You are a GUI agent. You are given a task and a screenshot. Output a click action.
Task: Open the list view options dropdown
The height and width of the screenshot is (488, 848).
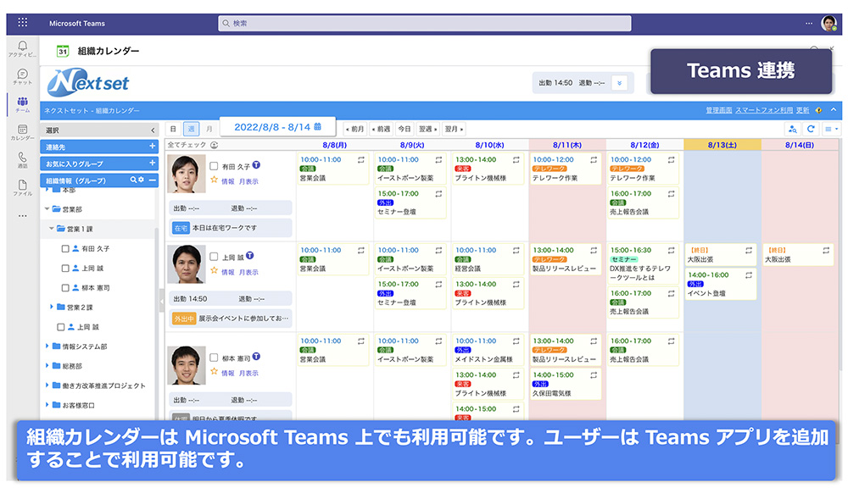(x=831, y=129)
